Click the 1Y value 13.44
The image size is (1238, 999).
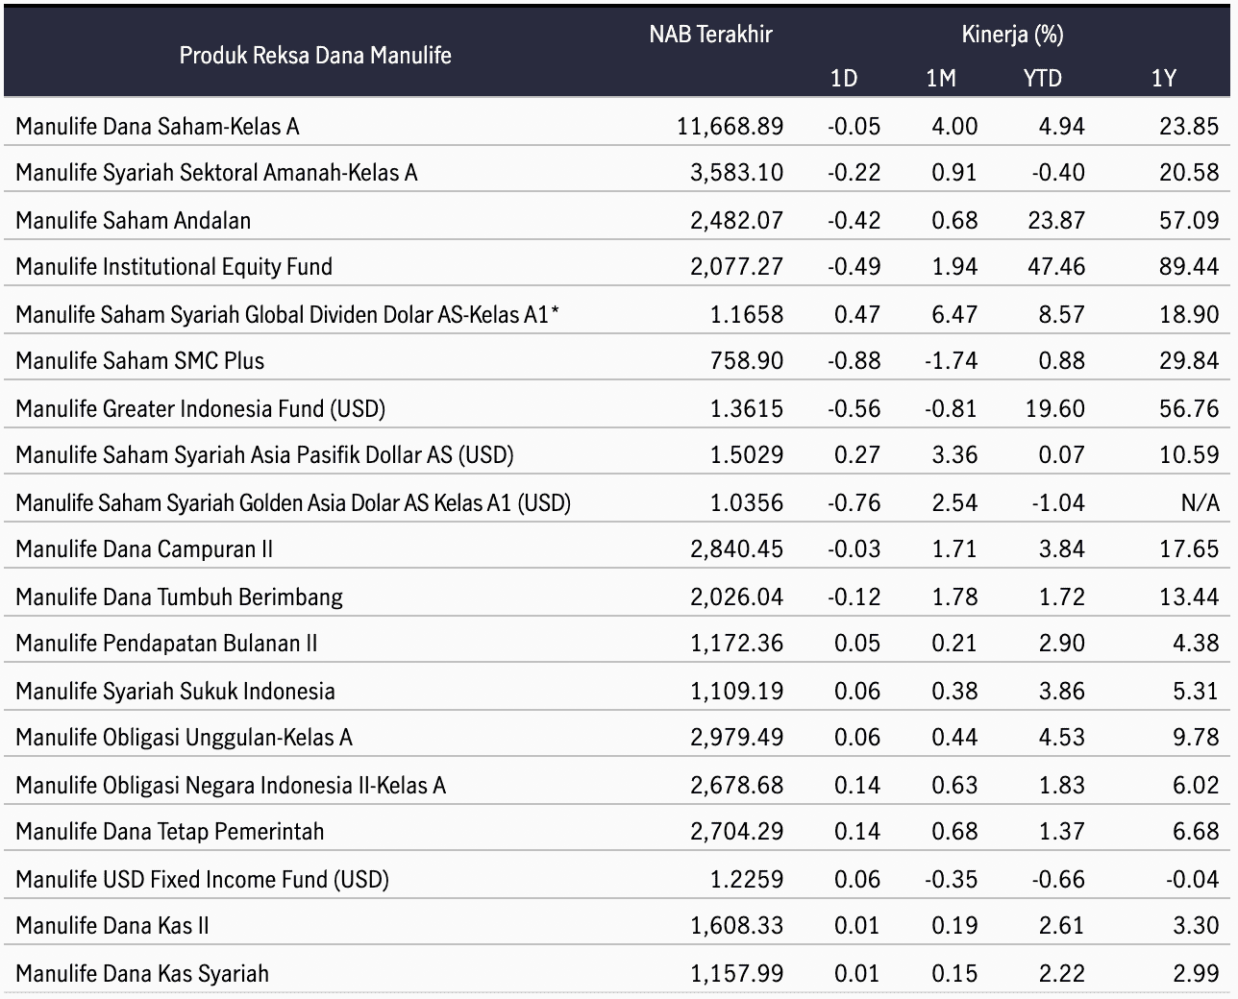coord(1189,597)
